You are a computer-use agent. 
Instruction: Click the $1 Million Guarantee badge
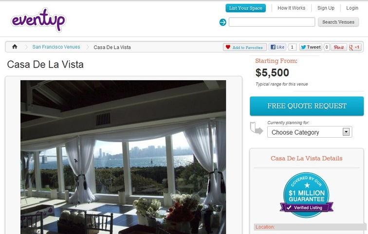[x=306, y=195]
